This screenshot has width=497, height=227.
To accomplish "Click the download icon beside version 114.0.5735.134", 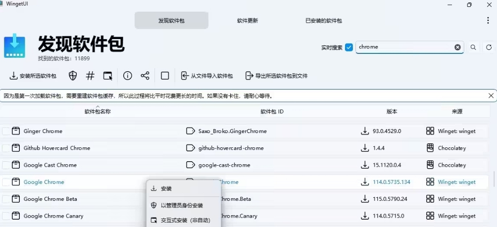I will pos(365,182).
